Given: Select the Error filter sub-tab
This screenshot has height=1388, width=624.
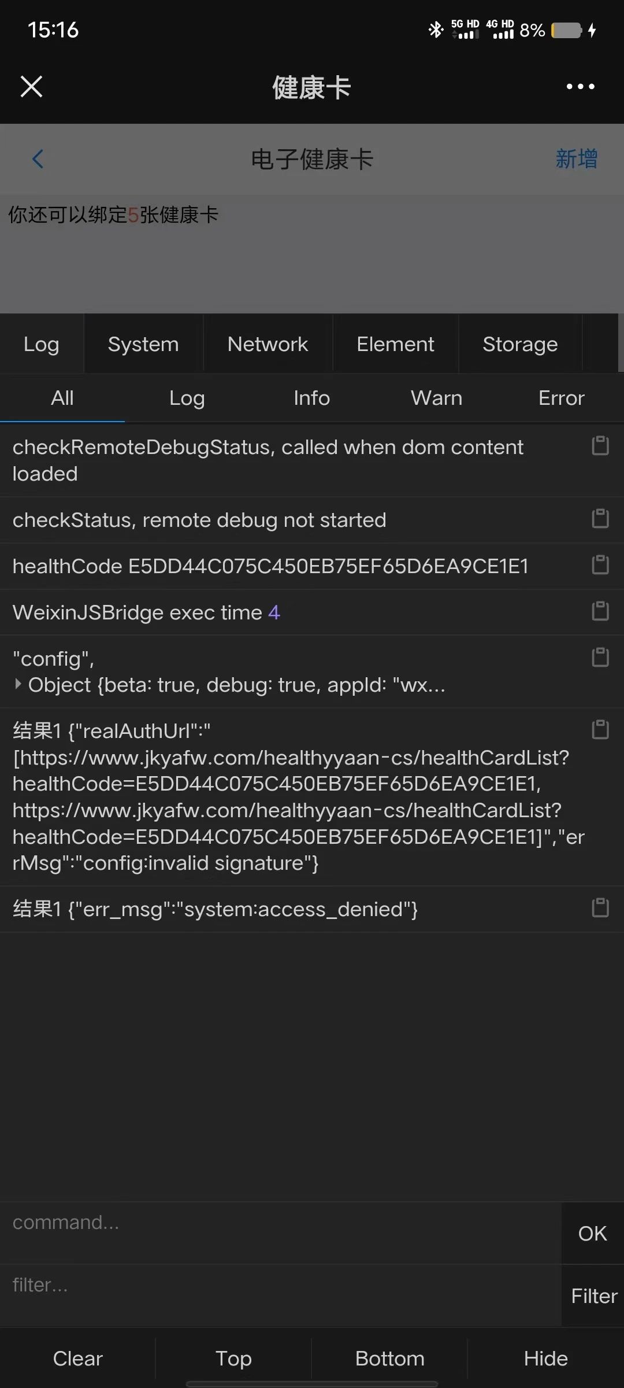Looking at the screenshot, I should (x=562, y=398).
